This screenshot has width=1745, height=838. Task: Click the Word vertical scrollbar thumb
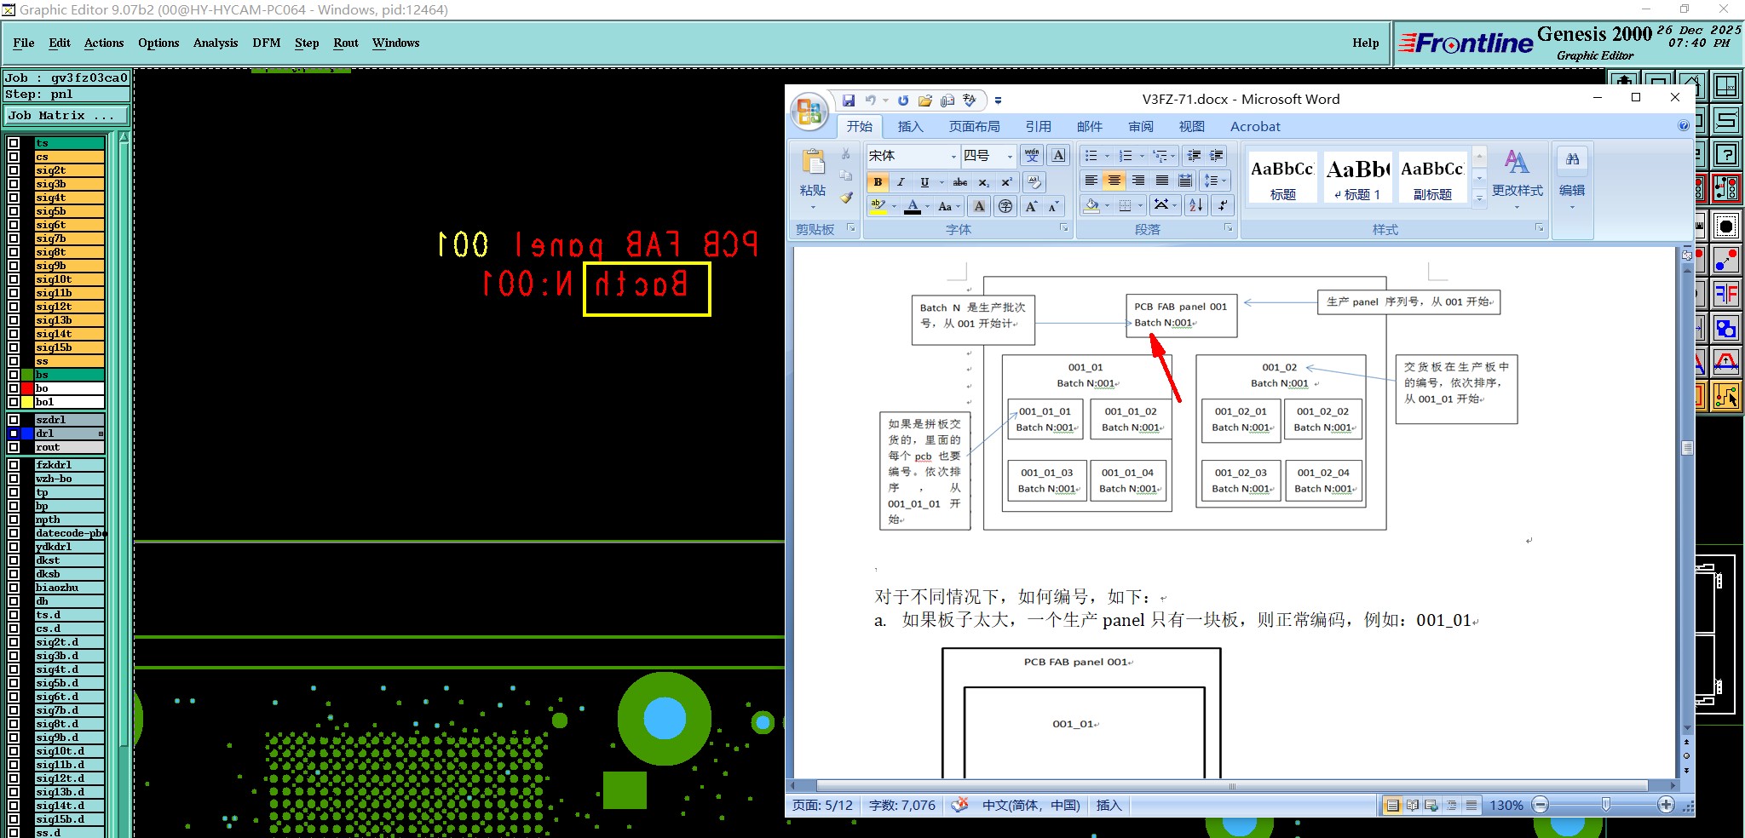[1687, 447]
